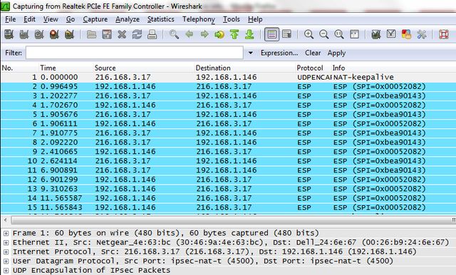Edit capture filters toolbar icon
This screenshot has width=456, height=275.
pyautogui.click(x=376, y=34)
